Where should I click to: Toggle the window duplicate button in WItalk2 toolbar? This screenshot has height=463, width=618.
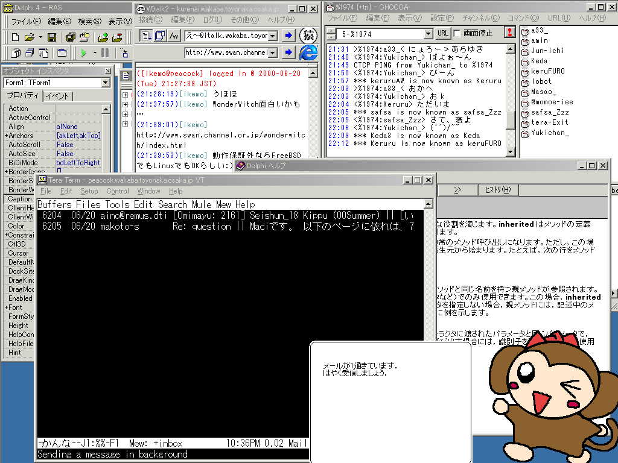coord(159,35)
